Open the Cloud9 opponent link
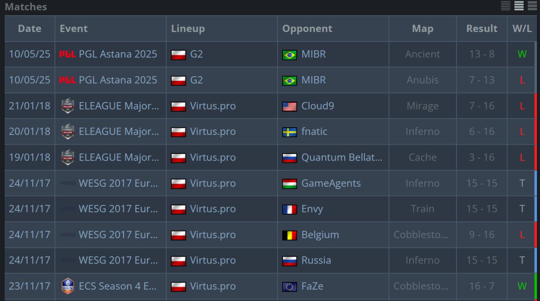The width and height of the screenshot is (540, 301). (317, 106)
